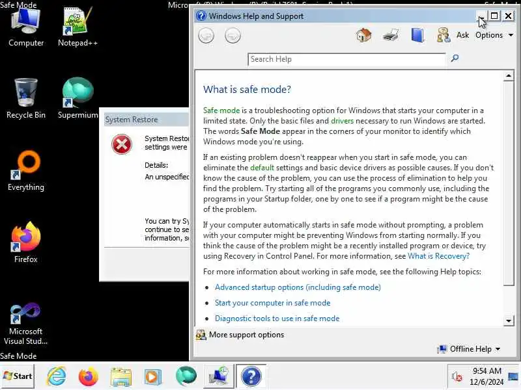Click the muted volume tray icon

pyautogui.click(x=457, y=376)
